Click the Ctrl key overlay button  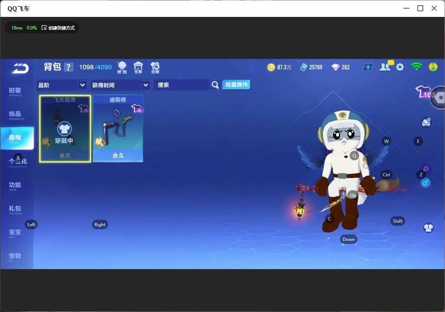tap(386, 175)
